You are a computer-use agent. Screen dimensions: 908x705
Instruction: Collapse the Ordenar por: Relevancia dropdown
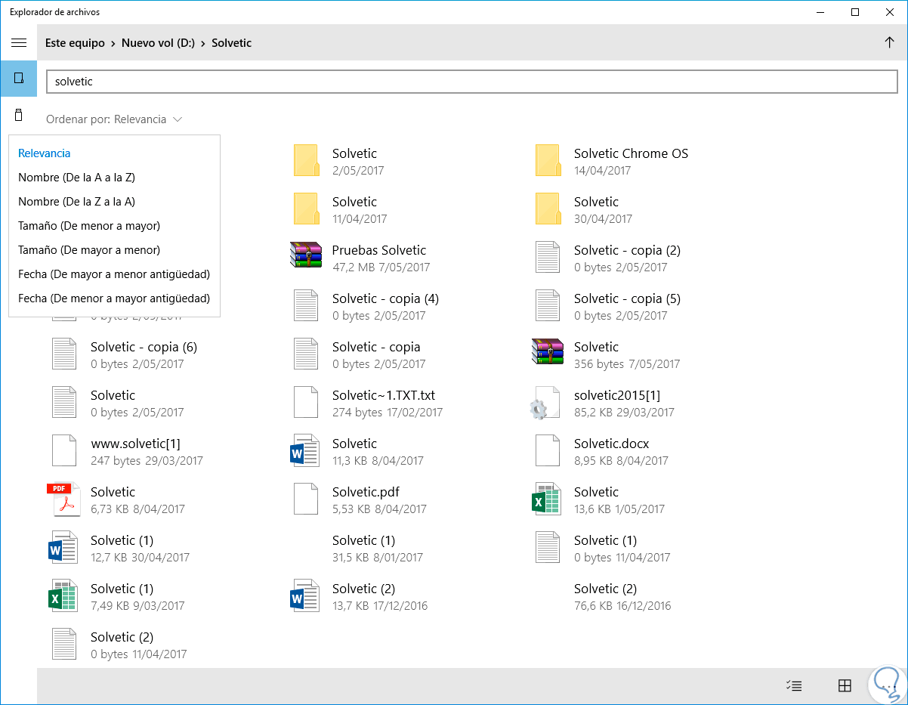(114, 119)
